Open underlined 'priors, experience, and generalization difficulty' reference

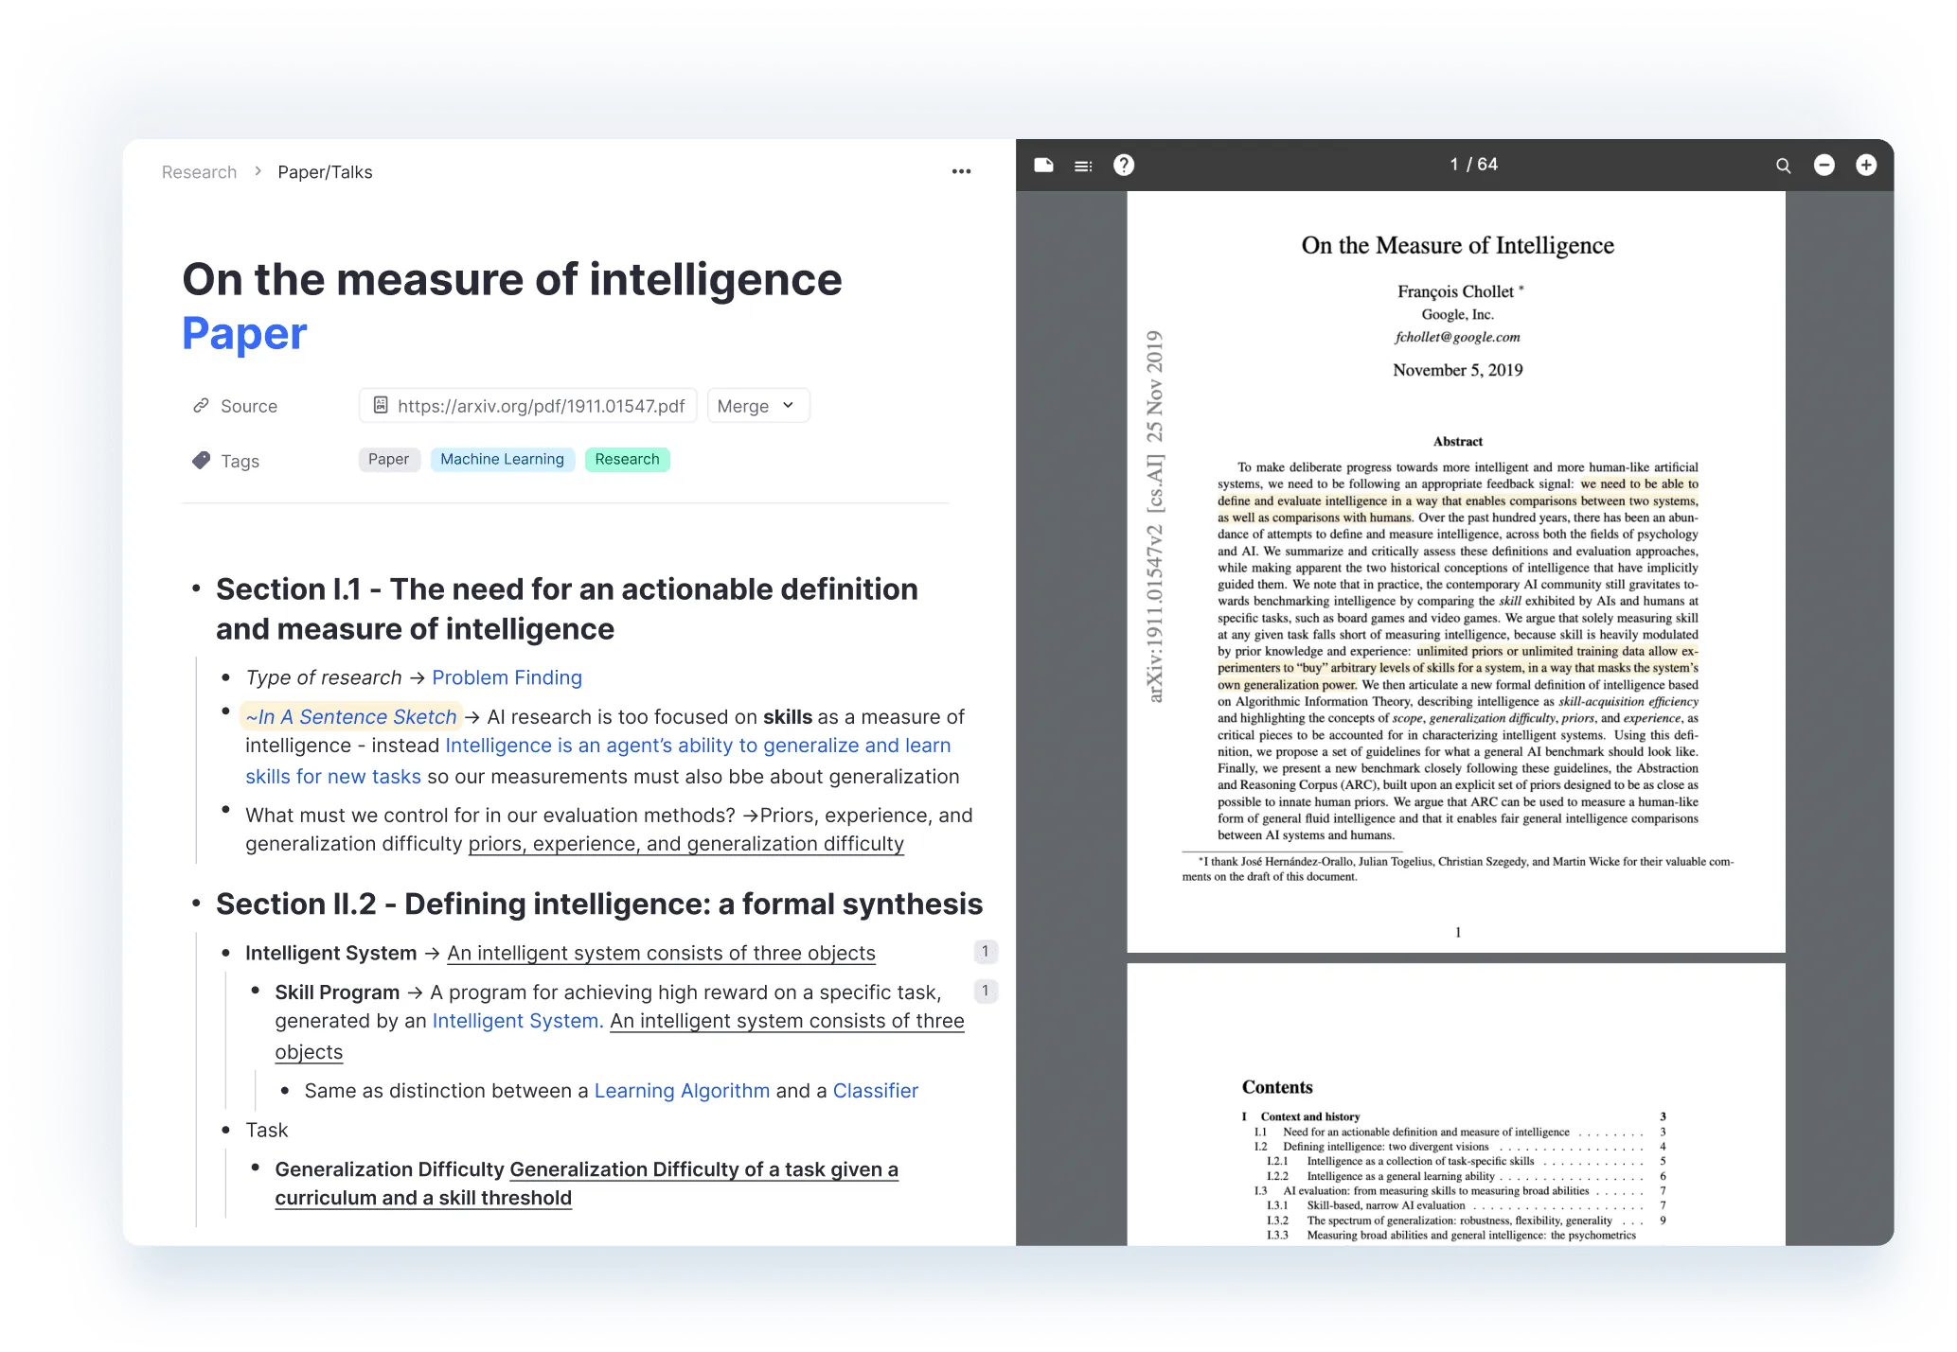pos(686,843)
